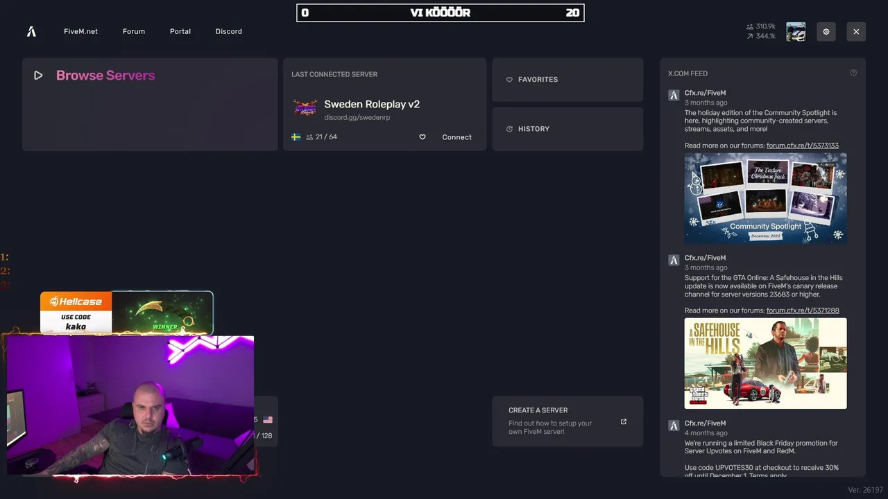Open Create a Server card
Image resolution: width=888 pixels, height=499 pixels.
click(x=567, y=421)
